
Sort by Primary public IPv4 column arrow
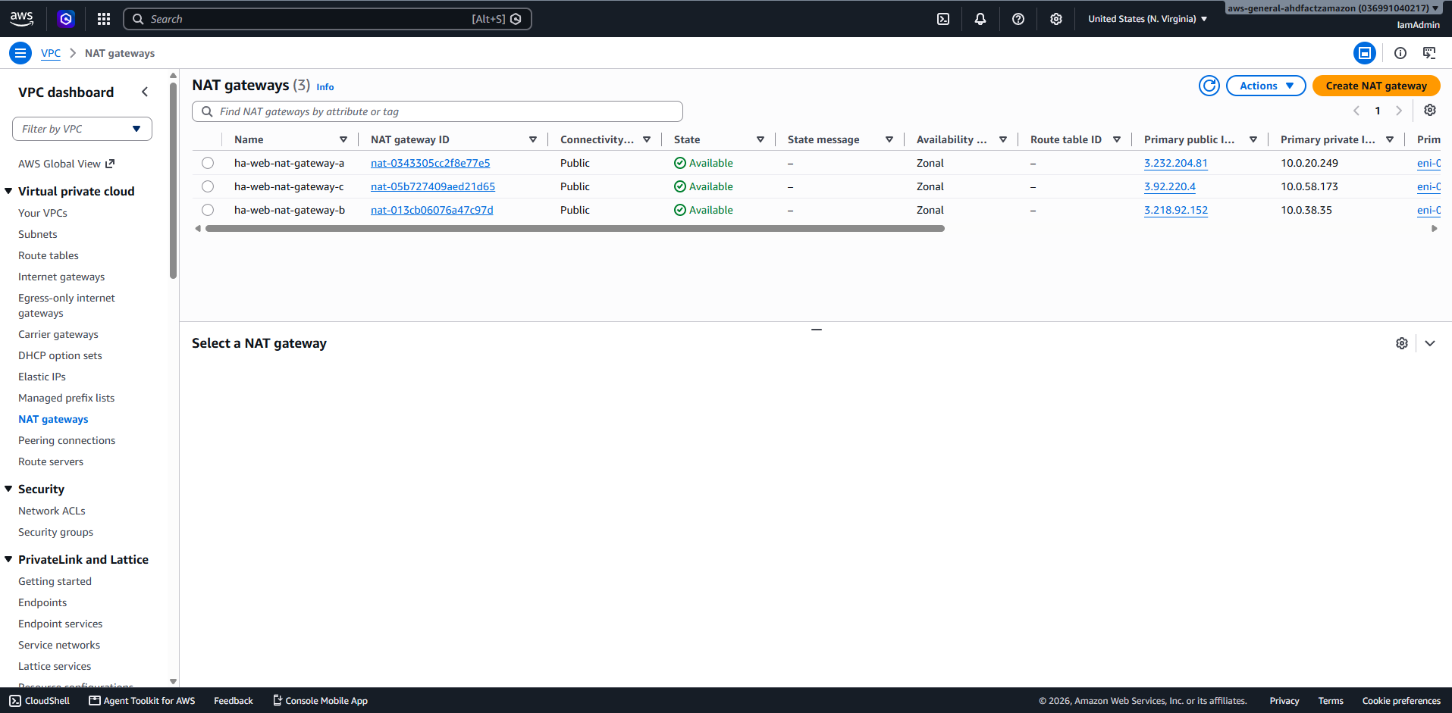tap(1253, 139)
